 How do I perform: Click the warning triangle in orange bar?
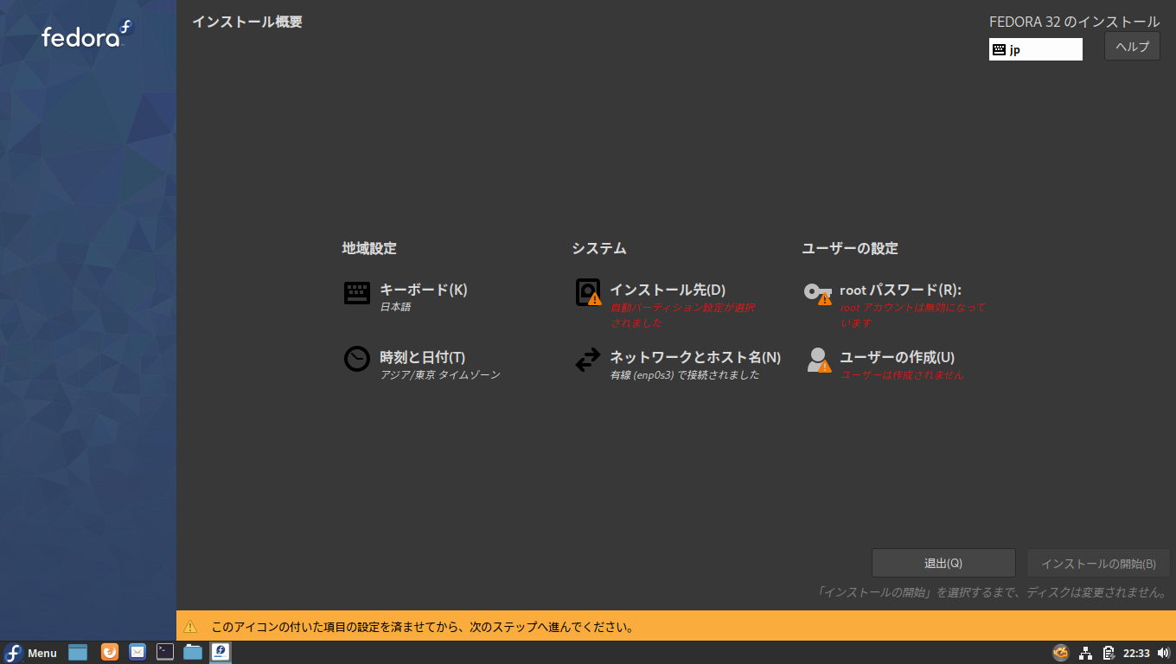[x=190, y=626]
